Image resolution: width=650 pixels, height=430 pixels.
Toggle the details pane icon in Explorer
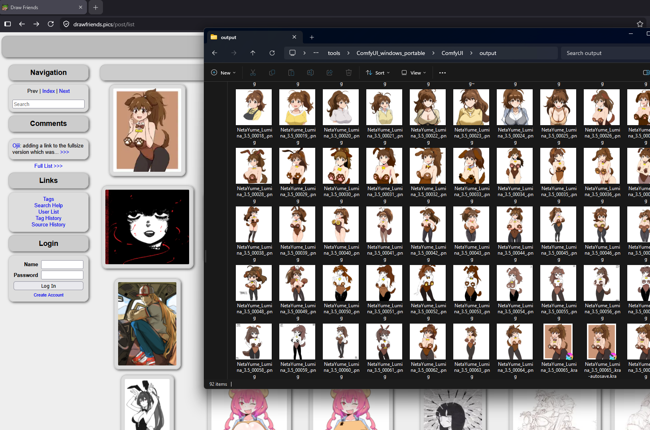tap(646, 73)
